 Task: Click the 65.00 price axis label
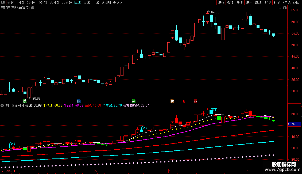[295, 10]
